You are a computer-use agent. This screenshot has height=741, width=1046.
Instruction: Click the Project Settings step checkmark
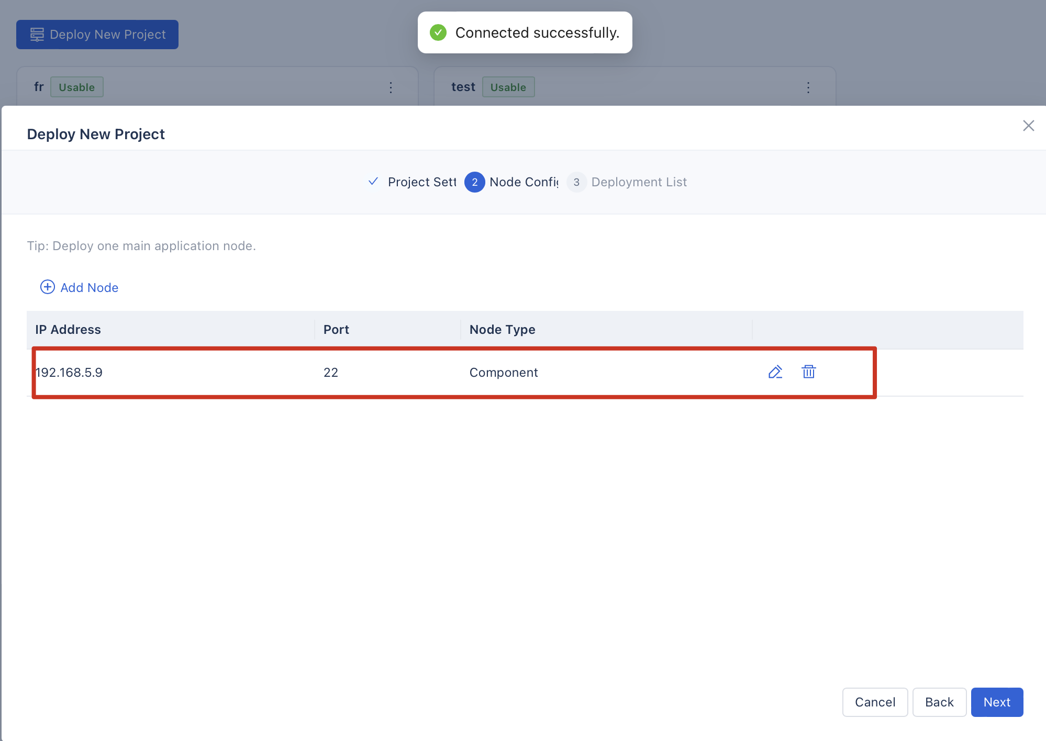click(373, 182)
